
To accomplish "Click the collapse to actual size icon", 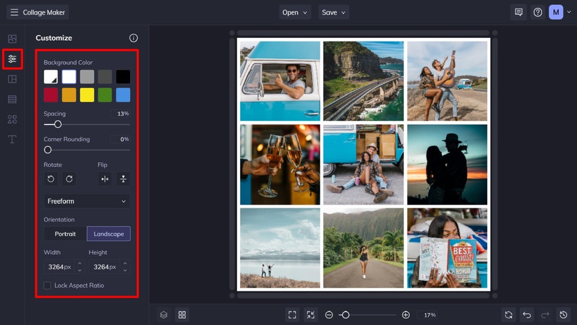I will click(x=311, y=315).
